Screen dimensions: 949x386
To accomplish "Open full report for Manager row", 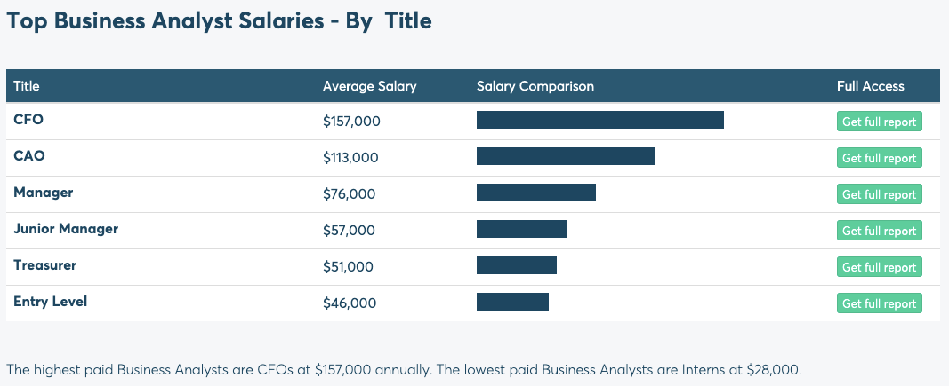I will [x=879, y=194].
